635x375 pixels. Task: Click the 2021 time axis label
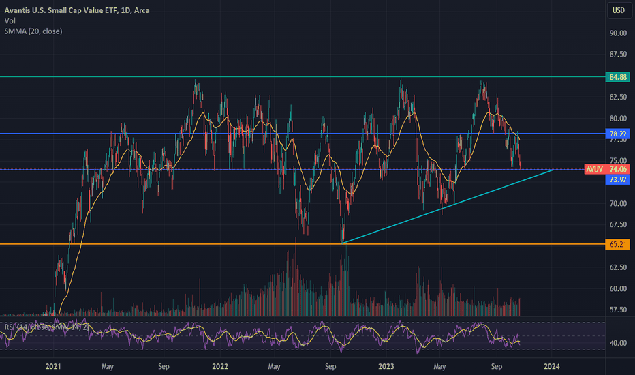pyautogui.click(x=53, y=367)
